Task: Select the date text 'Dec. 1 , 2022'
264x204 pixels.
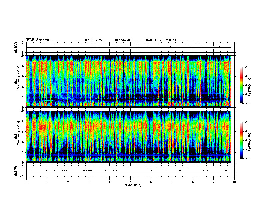Action: coord(93,40)
